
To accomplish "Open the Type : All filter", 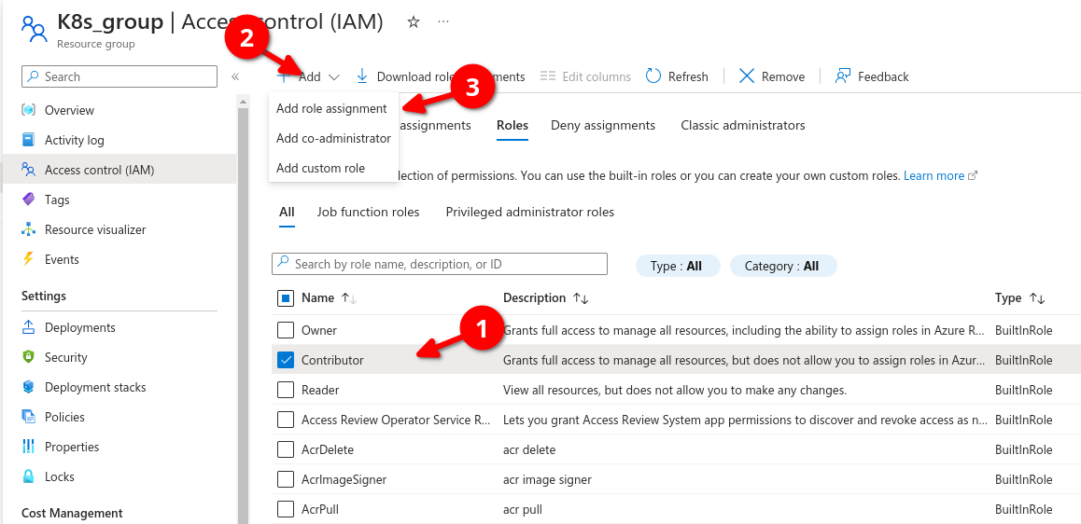I will (x=677, y=266).
